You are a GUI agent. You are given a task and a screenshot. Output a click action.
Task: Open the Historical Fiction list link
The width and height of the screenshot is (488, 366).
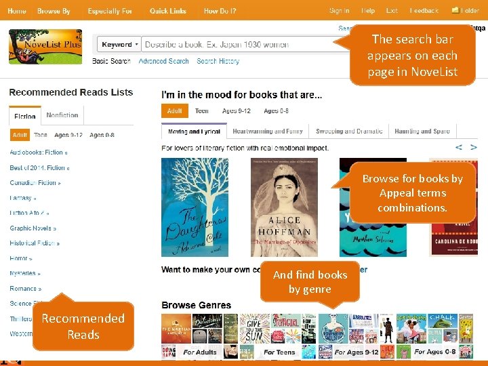pyautogui.click(x=35, y=243)
